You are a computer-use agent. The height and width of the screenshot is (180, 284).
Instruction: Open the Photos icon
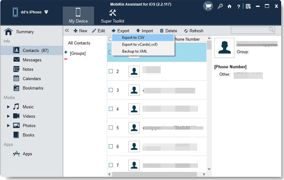click(16, 126)
